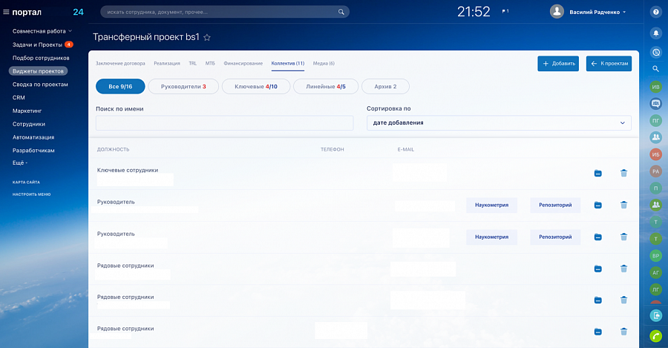Click the magnifier icon in the top search bar
Viewport: 668px width, 348px height.
(341, 12)
